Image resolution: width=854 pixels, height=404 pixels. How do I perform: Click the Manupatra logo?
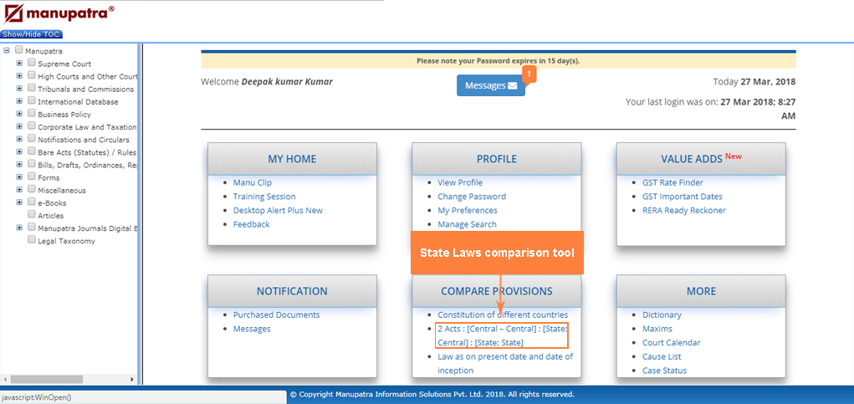tap(58, 14)
